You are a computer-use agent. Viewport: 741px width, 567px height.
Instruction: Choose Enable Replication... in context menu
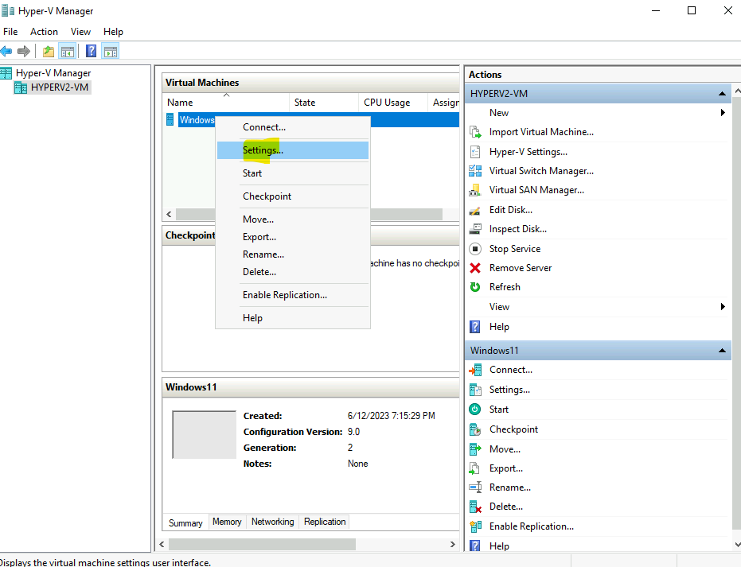293,295
